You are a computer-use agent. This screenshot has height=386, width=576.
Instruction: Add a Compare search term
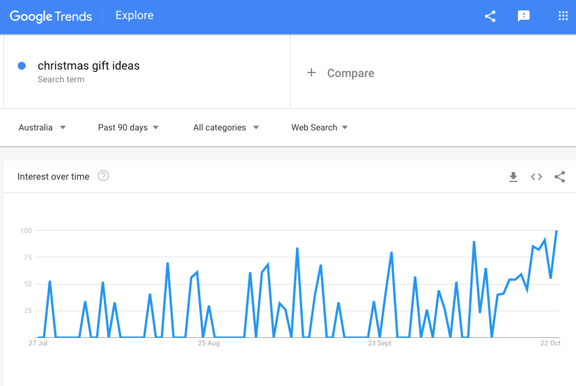pos(350,73)
